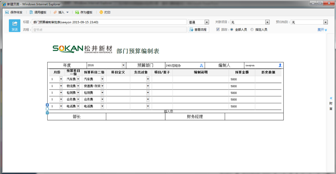Viewport: 336px width, 174px height.
Task: Click the blue plus add-row icon
Action: pos(47,105)
